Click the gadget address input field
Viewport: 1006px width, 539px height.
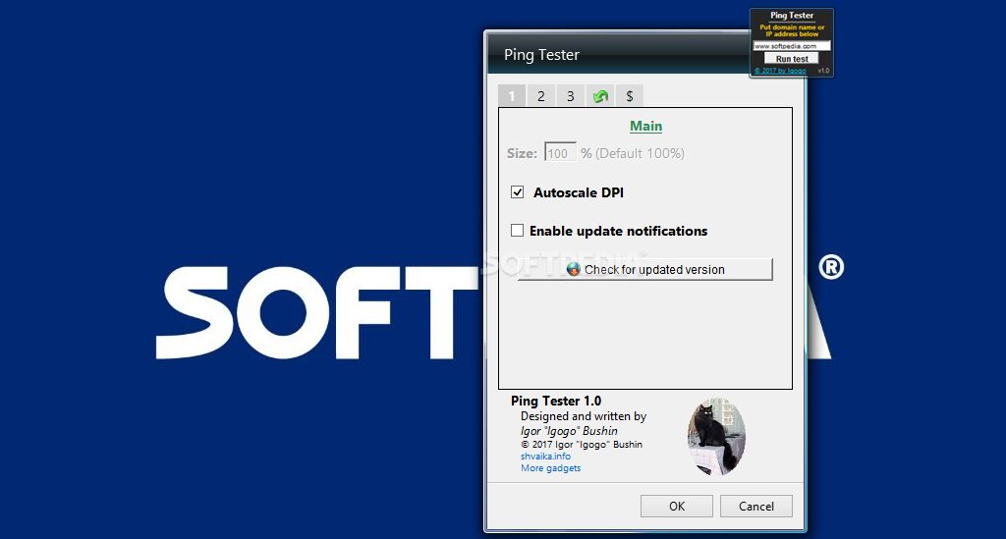[x=792, y=46]
